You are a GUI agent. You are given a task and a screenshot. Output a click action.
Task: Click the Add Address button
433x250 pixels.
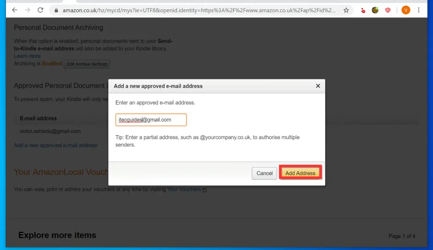click(300, 173)
